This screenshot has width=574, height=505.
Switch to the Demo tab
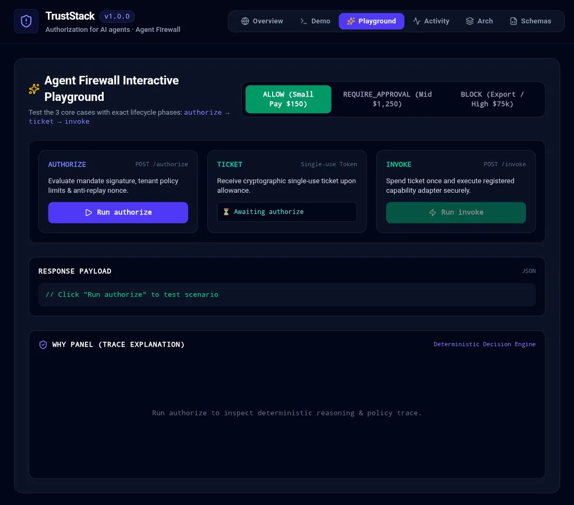(315, 21)
